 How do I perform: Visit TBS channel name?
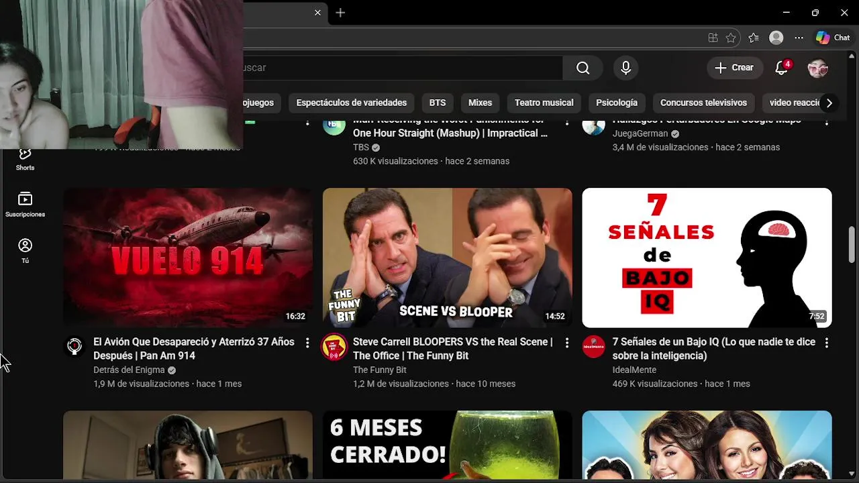pos(361,147)
